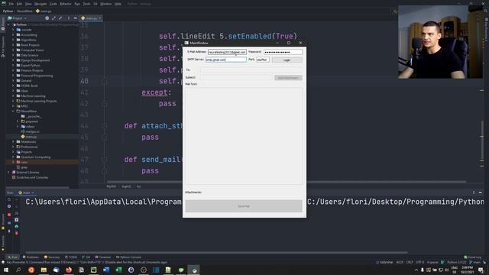Viewport: 489px width, 275px height.
Task: Expand the Accounting folder
Action: (x=13, y=35)
